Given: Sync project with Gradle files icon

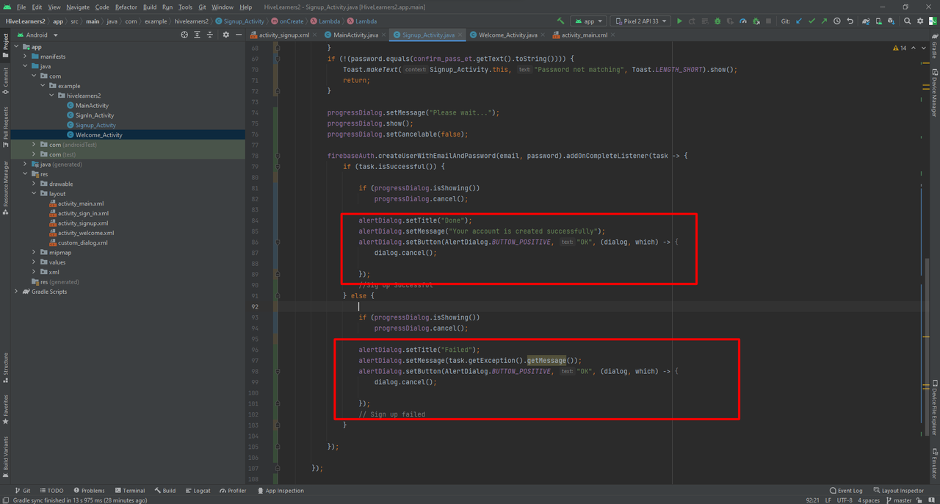Looking at the screenshot, I should click(x=867, y=21).
